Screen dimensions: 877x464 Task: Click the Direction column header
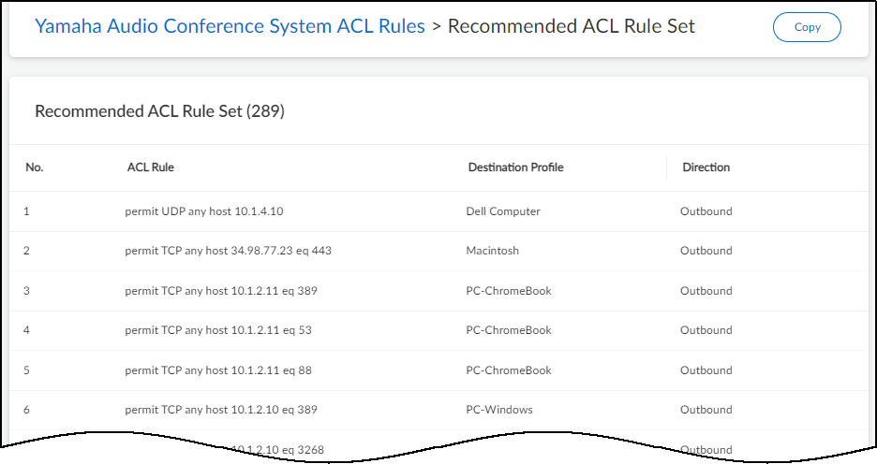(x=706, y=167)
